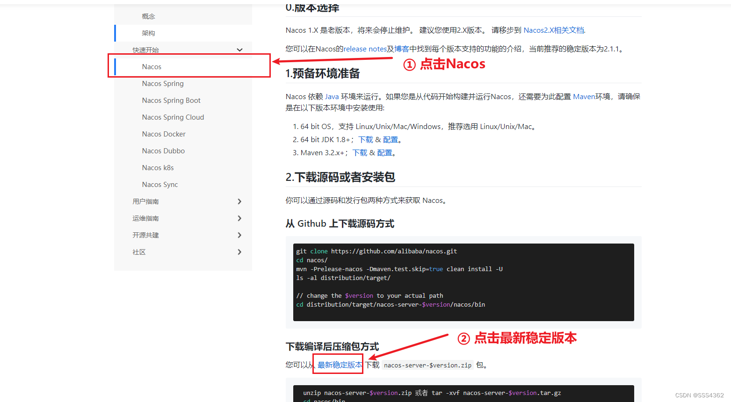Screen dimensions: 731x402
Task: Click Maven 配置 link
Action: [x=385, y=153]
